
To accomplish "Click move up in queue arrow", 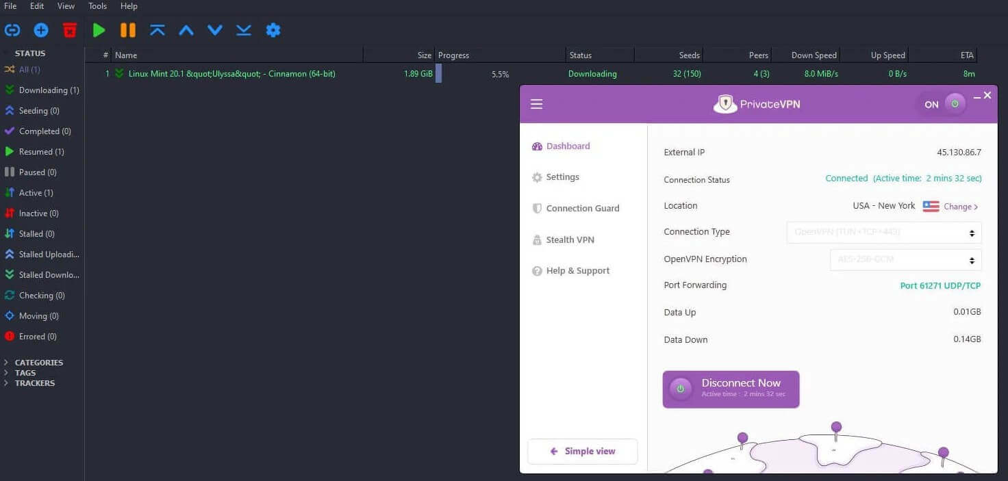I will 186,30.
